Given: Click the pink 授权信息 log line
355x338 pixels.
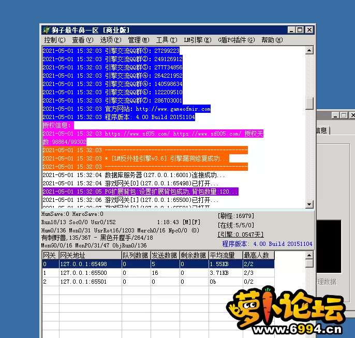Looking at the screenshot, I should click(58, 125).
